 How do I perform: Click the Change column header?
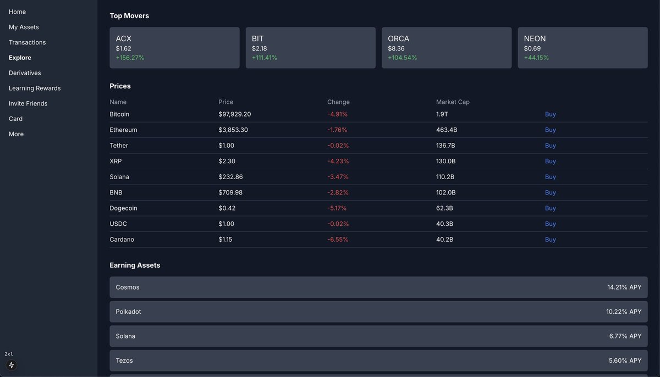[338, 102]
